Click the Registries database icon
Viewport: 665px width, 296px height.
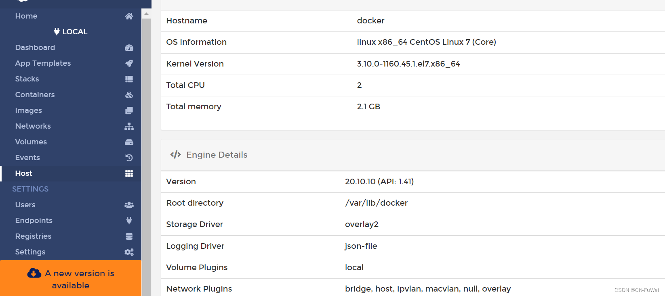click(129, 236)
